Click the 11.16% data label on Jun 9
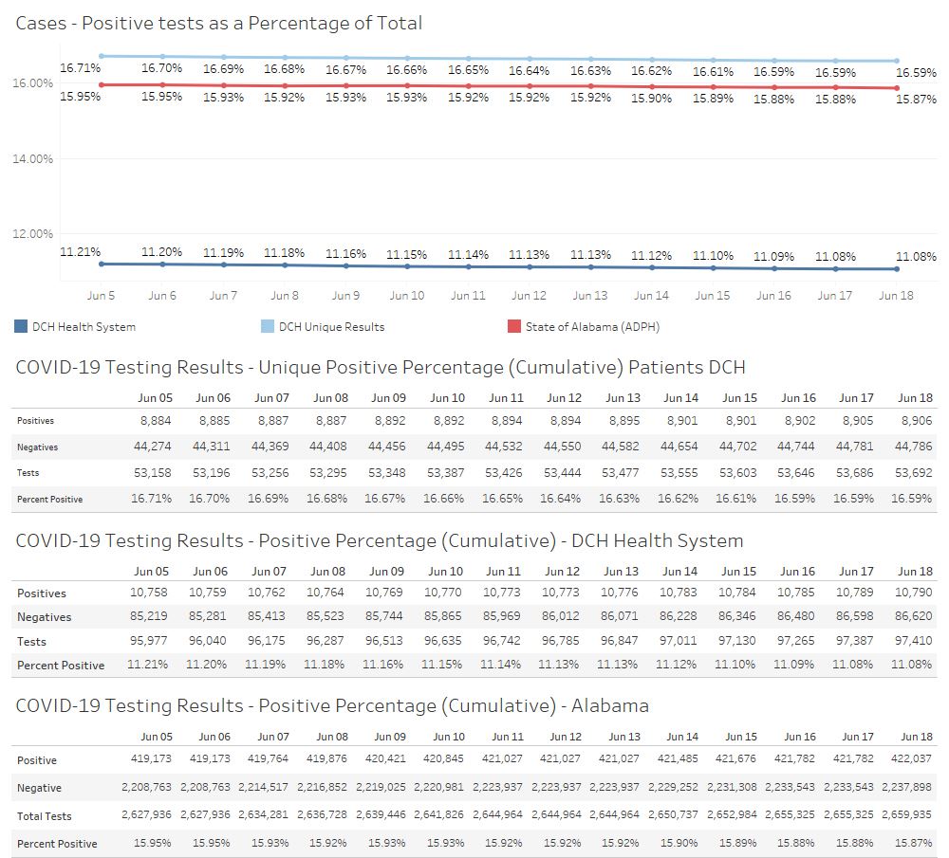Image resolution: width=949 pixels, height=858 pixels. (345, 254)
